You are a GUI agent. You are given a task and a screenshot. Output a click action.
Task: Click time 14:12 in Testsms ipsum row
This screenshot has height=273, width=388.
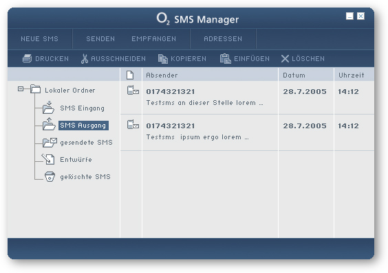348,126
